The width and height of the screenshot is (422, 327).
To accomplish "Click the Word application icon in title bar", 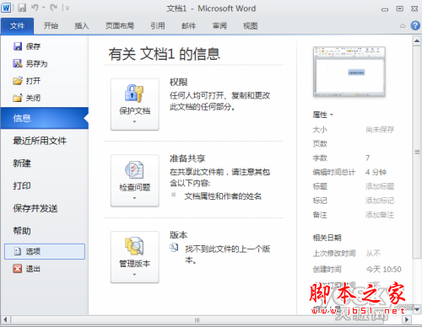I will pos(6,8).
